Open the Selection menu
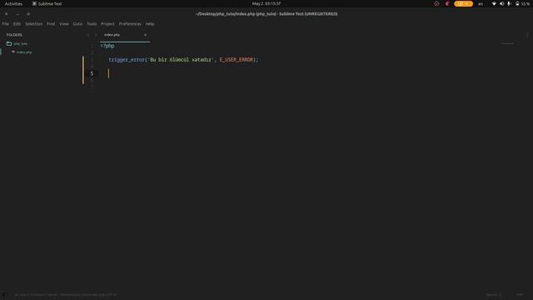Screen dimensions: 533x300 pyautogui.click(x=33, y=24)
